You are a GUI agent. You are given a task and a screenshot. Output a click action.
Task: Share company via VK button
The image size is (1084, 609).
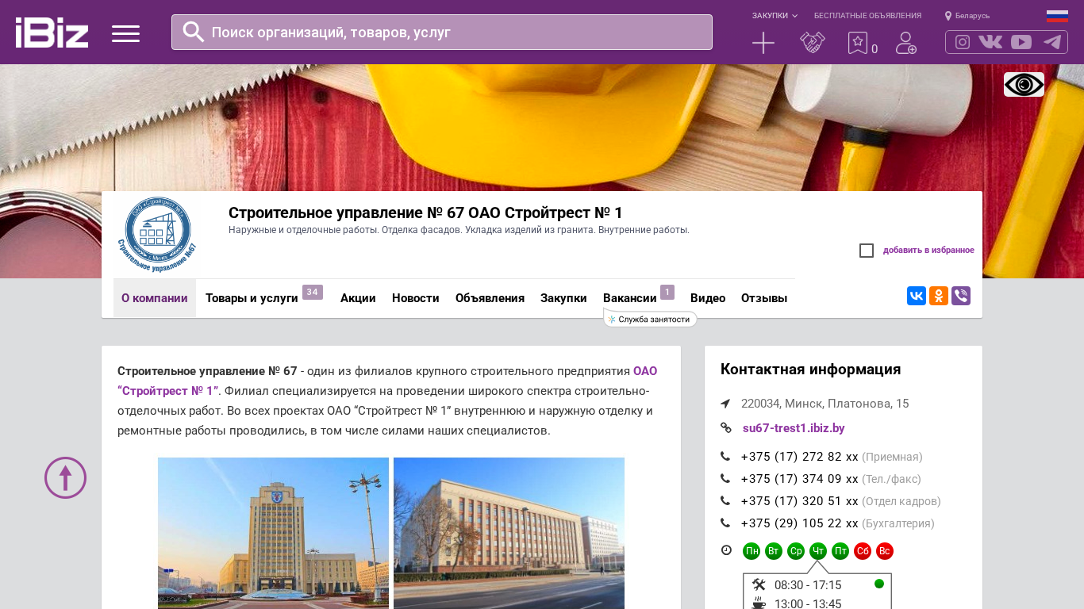[x=917, y=296]
